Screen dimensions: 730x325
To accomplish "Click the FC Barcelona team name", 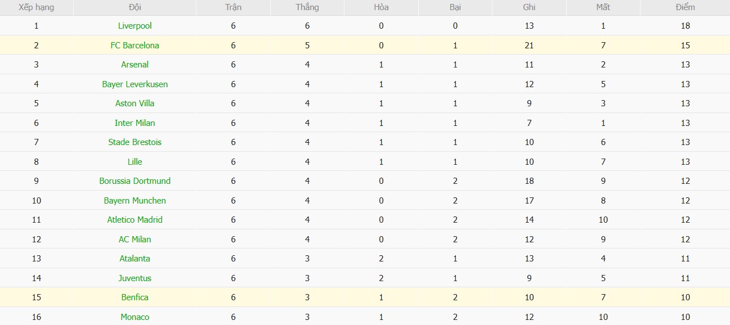I will (x=135, y=46).
